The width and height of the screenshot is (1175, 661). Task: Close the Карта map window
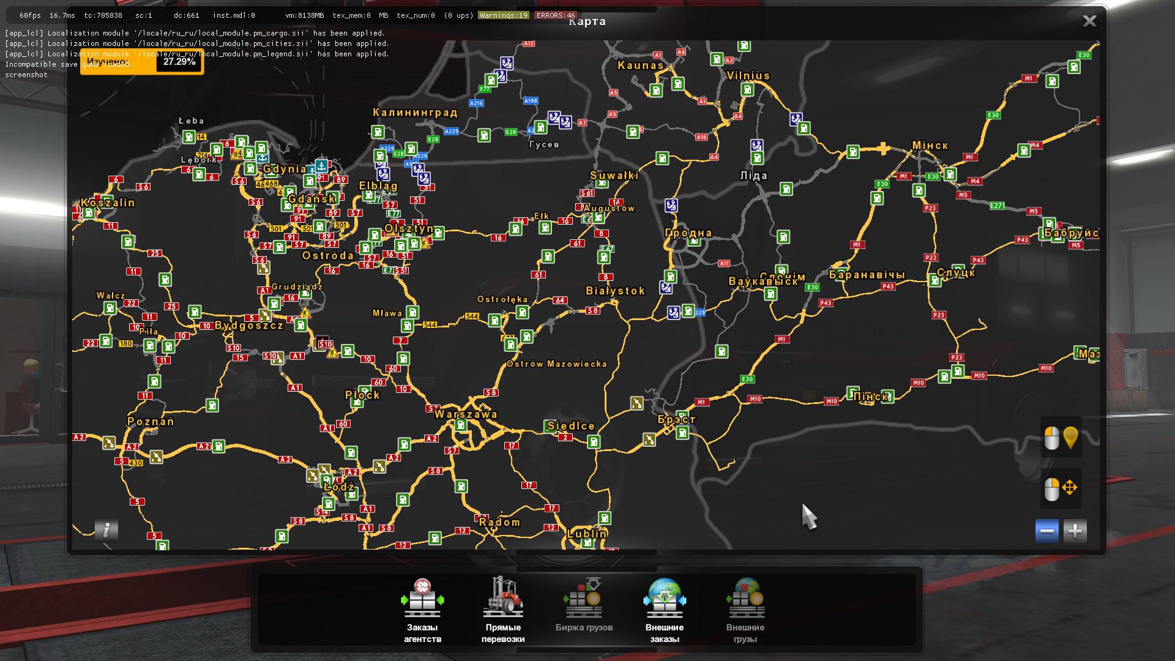[1089, 21]
